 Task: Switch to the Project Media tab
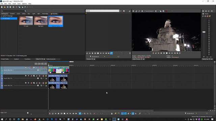tap(5, 59)
